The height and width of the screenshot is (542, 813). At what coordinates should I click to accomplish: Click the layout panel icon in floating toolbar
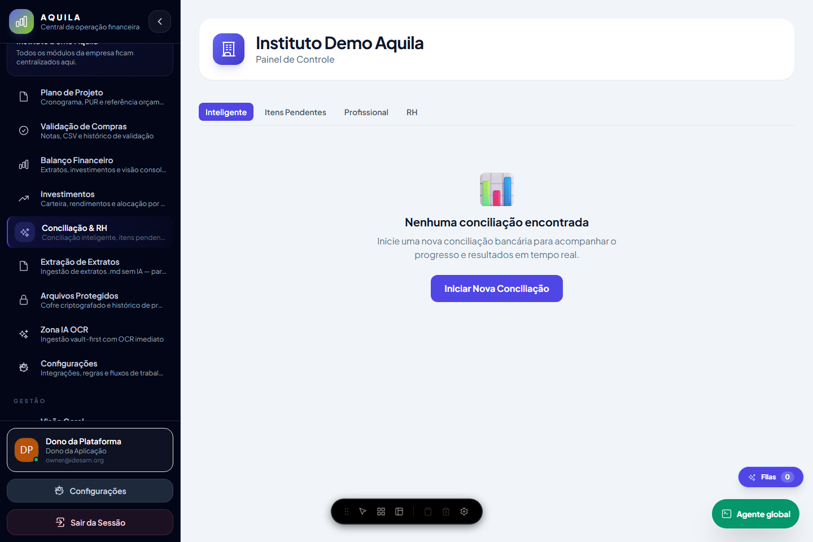(x=399, y=512)
